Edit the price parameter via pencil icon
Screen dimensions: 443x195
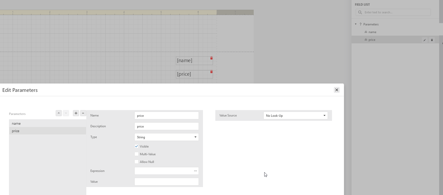point(424,40)
